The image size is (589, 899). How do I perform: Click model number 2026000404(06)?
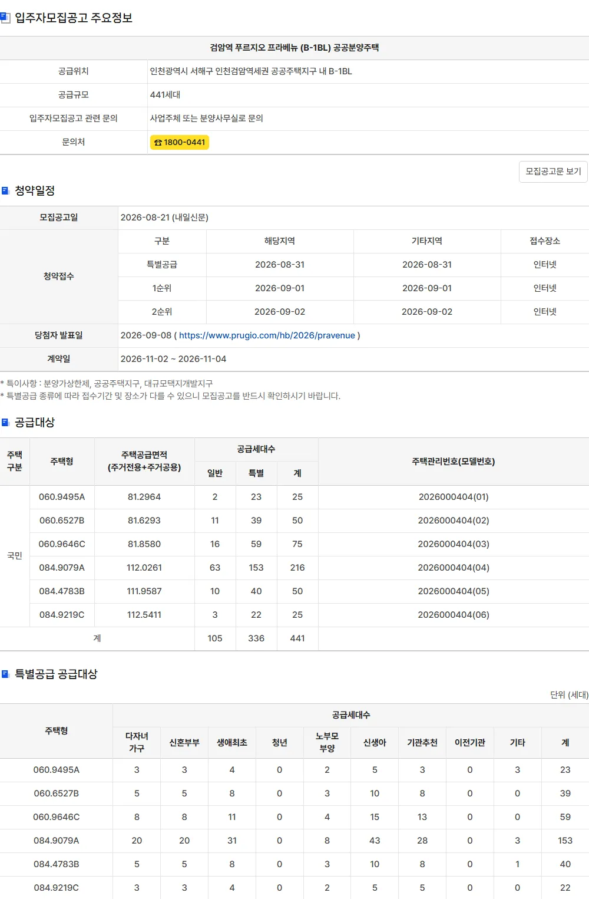pyautogui.click(x=454, y=615)
